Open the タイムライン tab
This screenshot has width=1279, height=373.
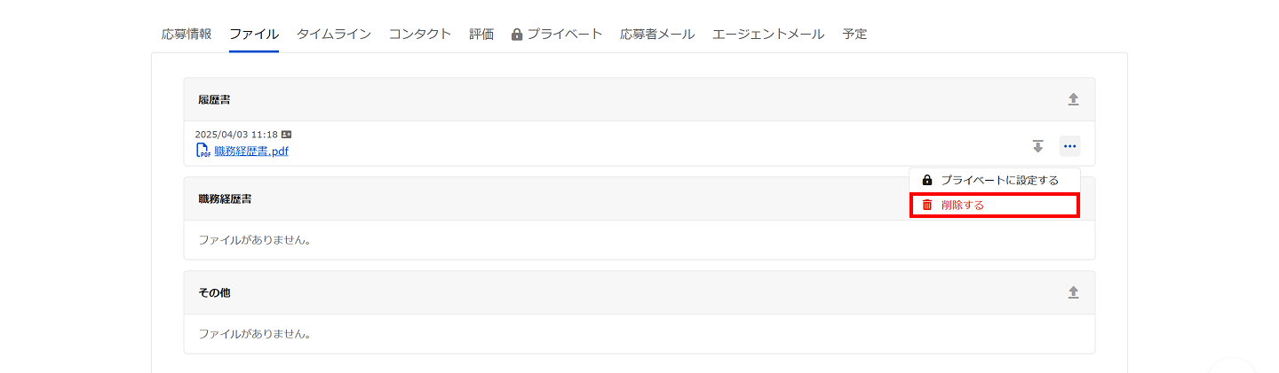tap(333, 35)
